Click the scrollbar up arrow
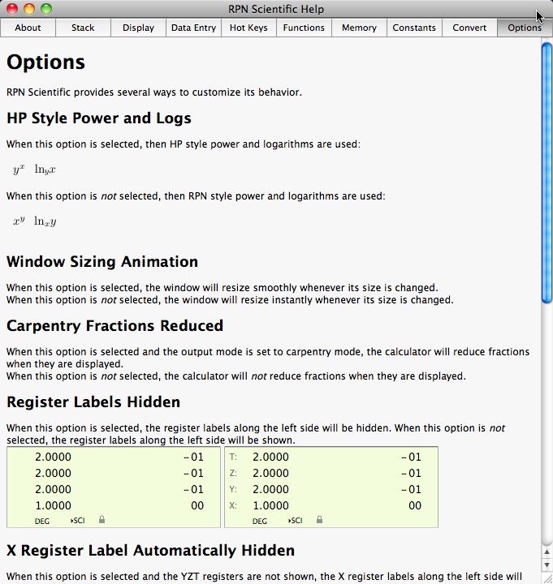This screenshot has width=553, height=584. 547,553
